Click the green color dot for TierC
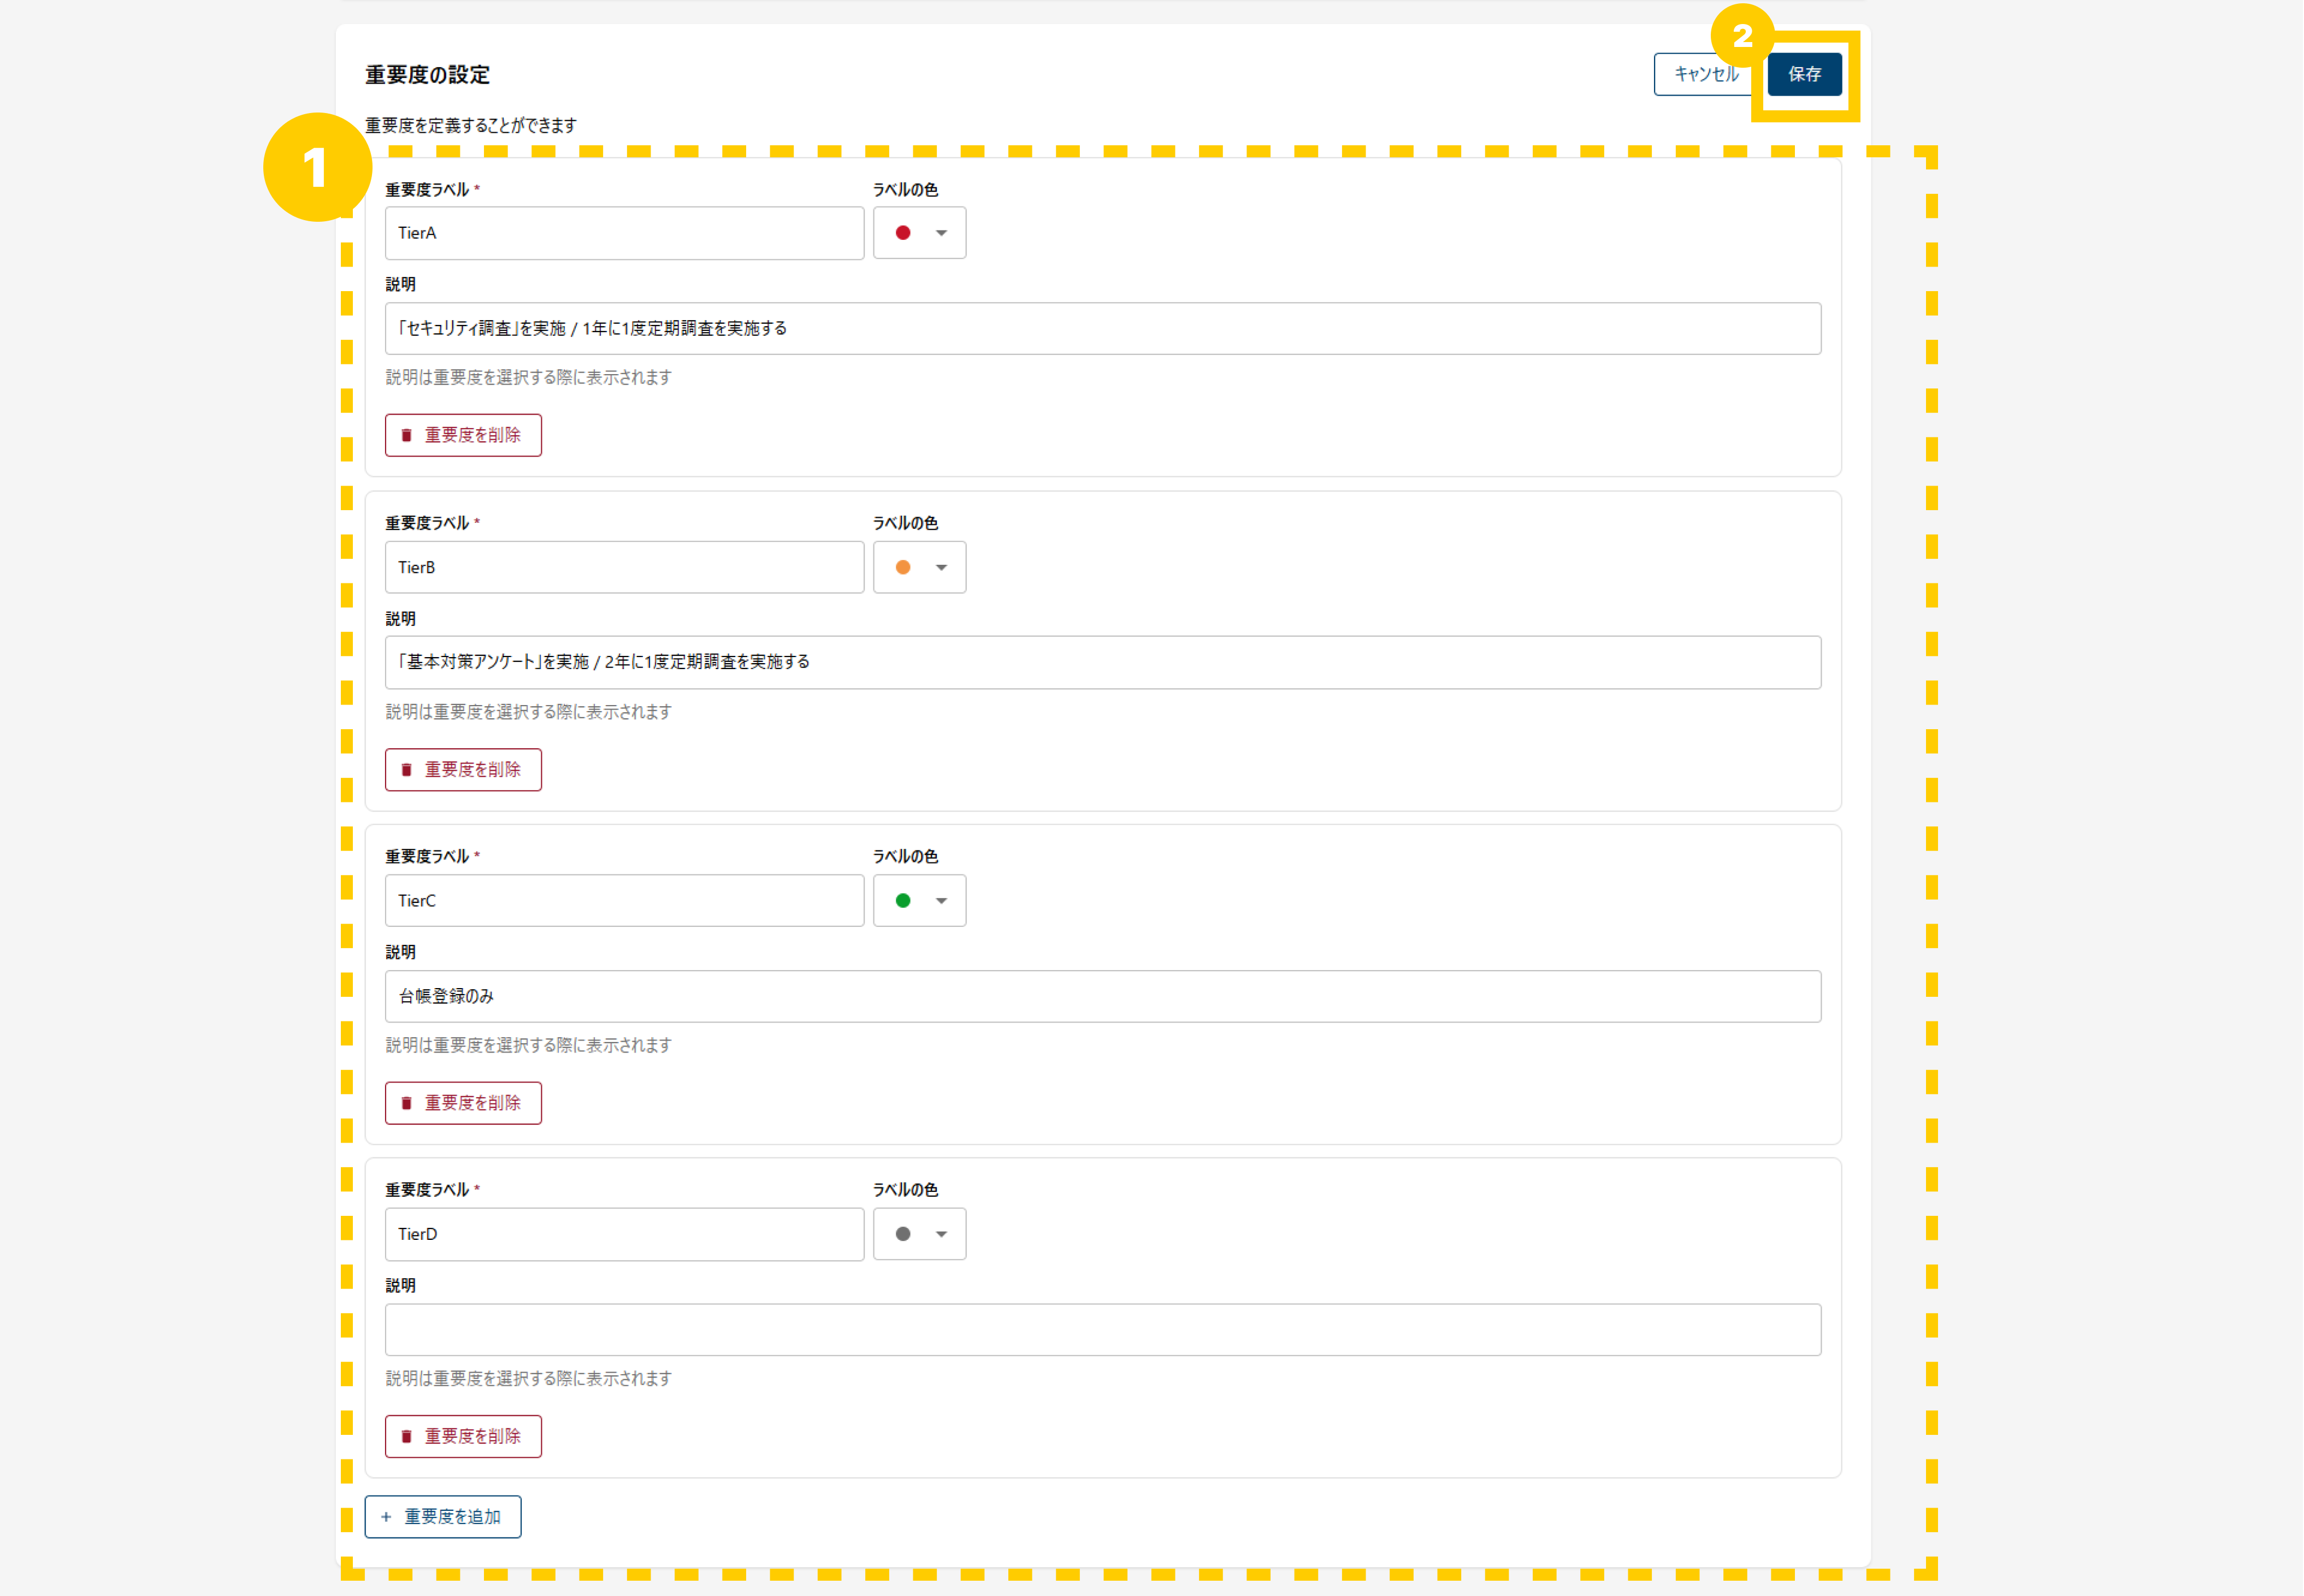This screenshot has width=2304, height=1596. tap(903, 901)
